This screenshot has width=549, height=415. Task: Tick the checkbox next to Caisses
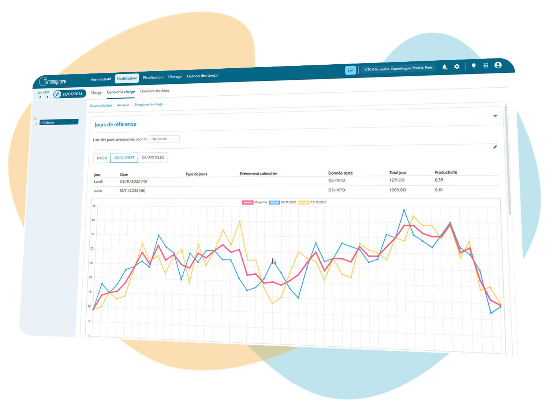36,123
